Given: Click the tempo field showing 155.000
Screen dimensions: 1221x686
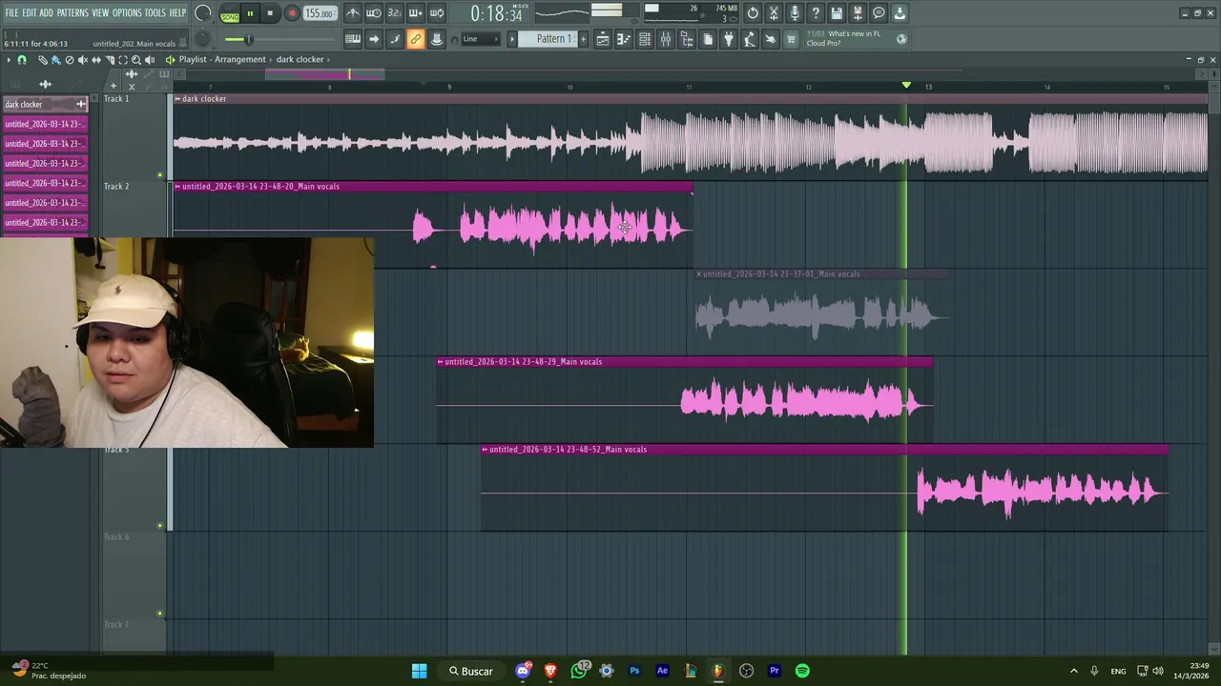Looking at the screenshot, I should tap(320, 13).
